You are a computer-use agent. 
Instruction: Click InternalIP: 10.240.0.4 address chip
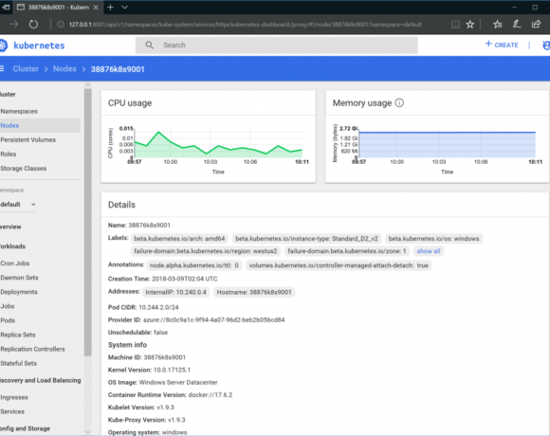(x=175, y=292)
